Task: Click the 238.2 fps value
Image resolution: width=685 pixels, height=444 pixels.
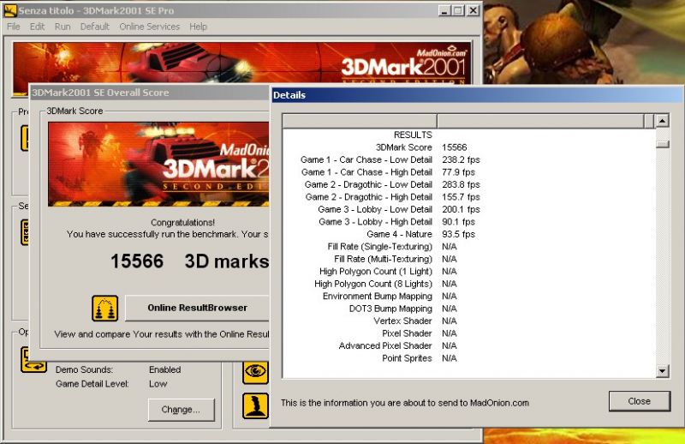Action: 461,159
